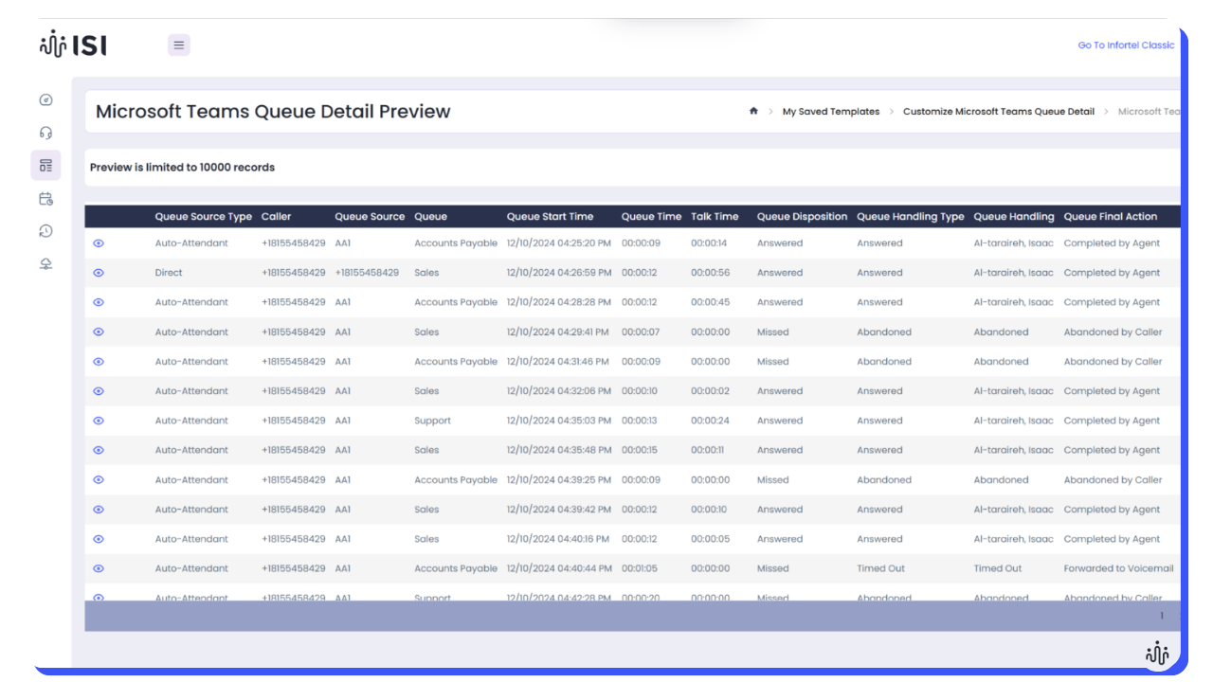Image resolution: width=1213 pixels, height=682 pixels.
Task: Open the headset icon in sidebar
Action: point(45,133)
